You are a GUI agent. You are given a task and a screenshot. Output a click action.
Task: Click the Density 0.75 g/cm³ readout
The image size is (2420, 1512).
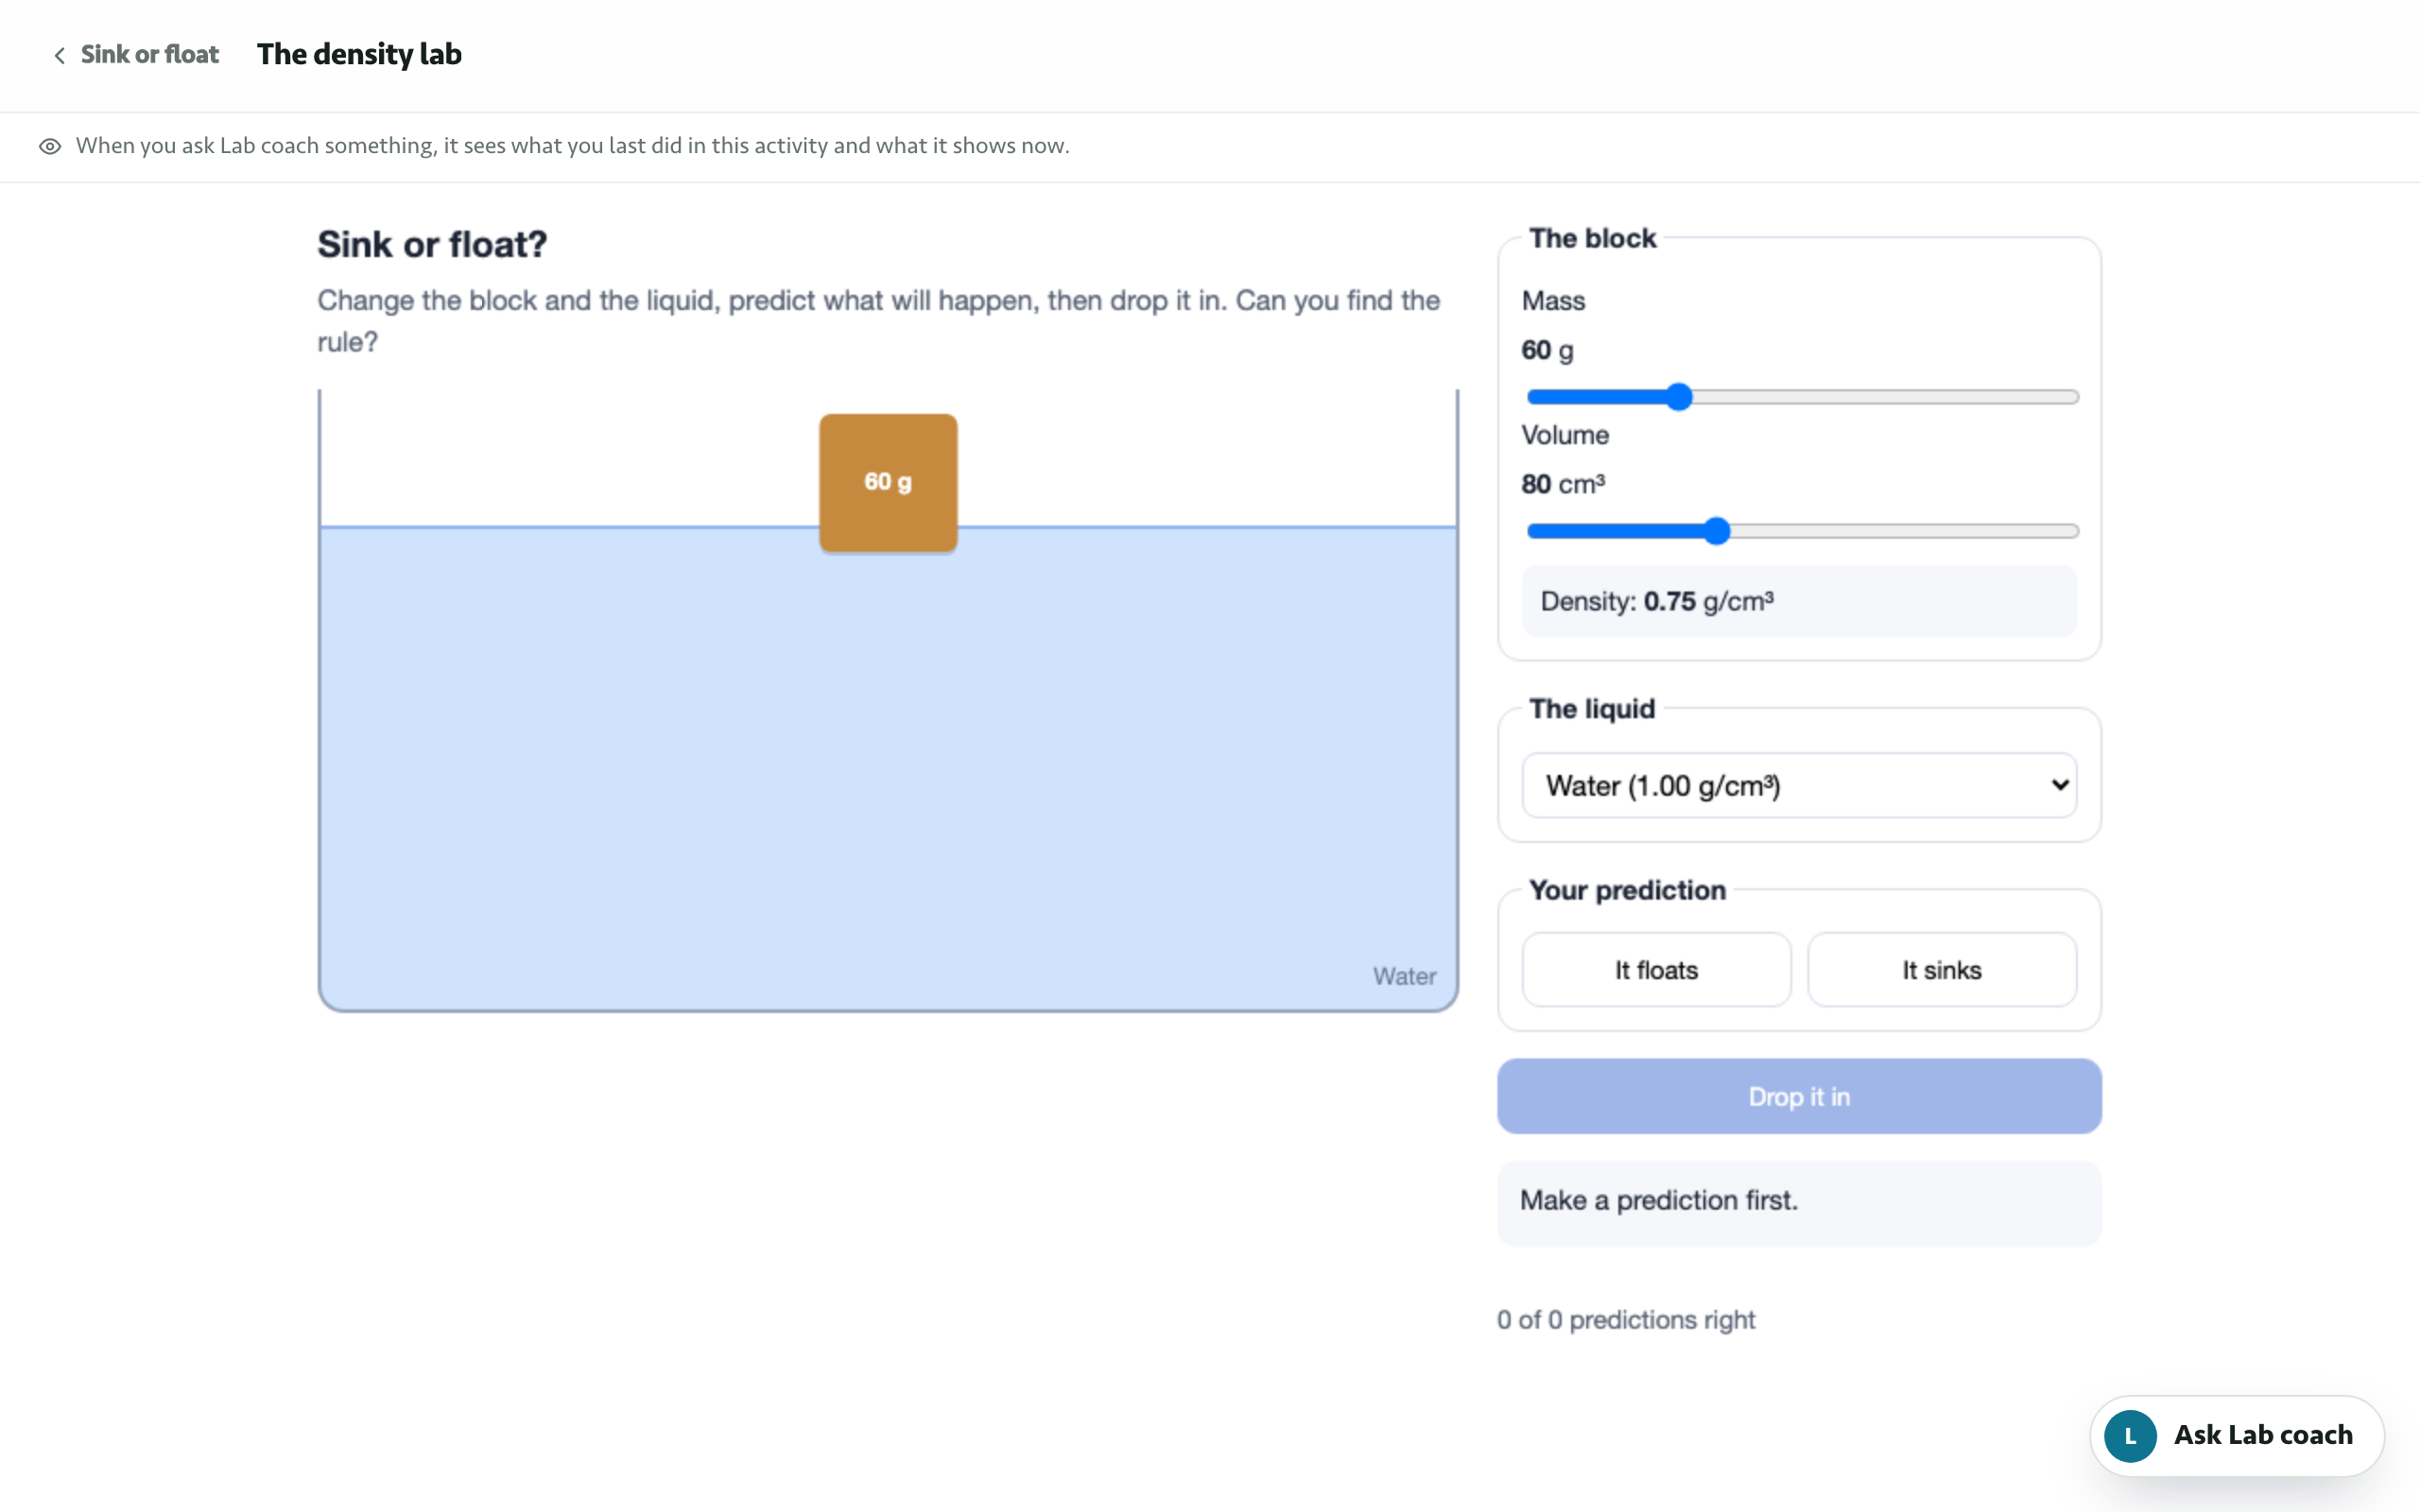click(x=1799, y=601)
